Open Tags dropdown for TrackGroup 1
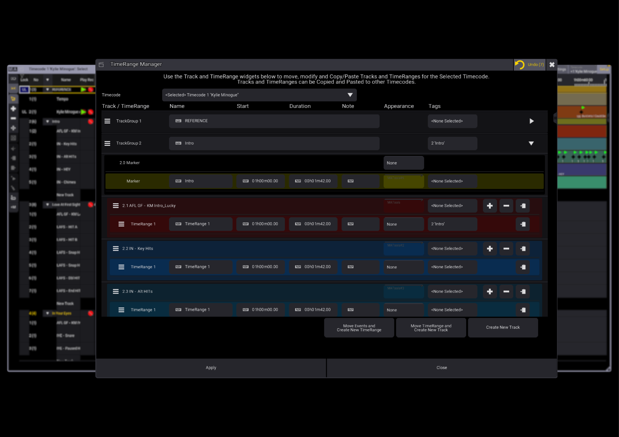Viewport: 619px width, 437px height. pyautogui.click(x=452, y=121)
